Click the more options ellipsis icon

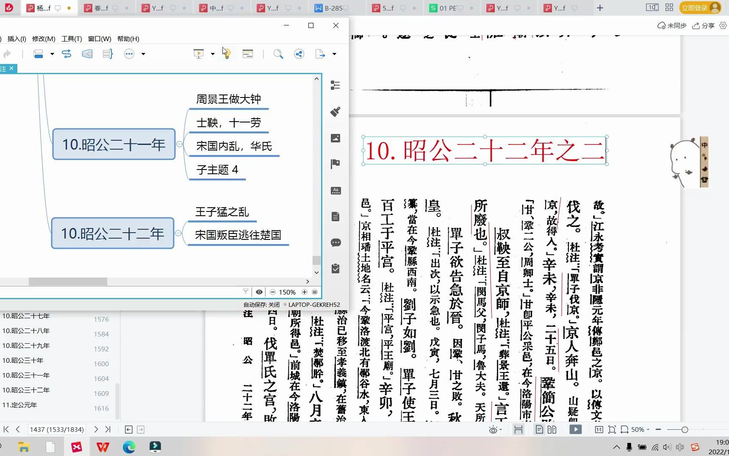coord(129,54)
